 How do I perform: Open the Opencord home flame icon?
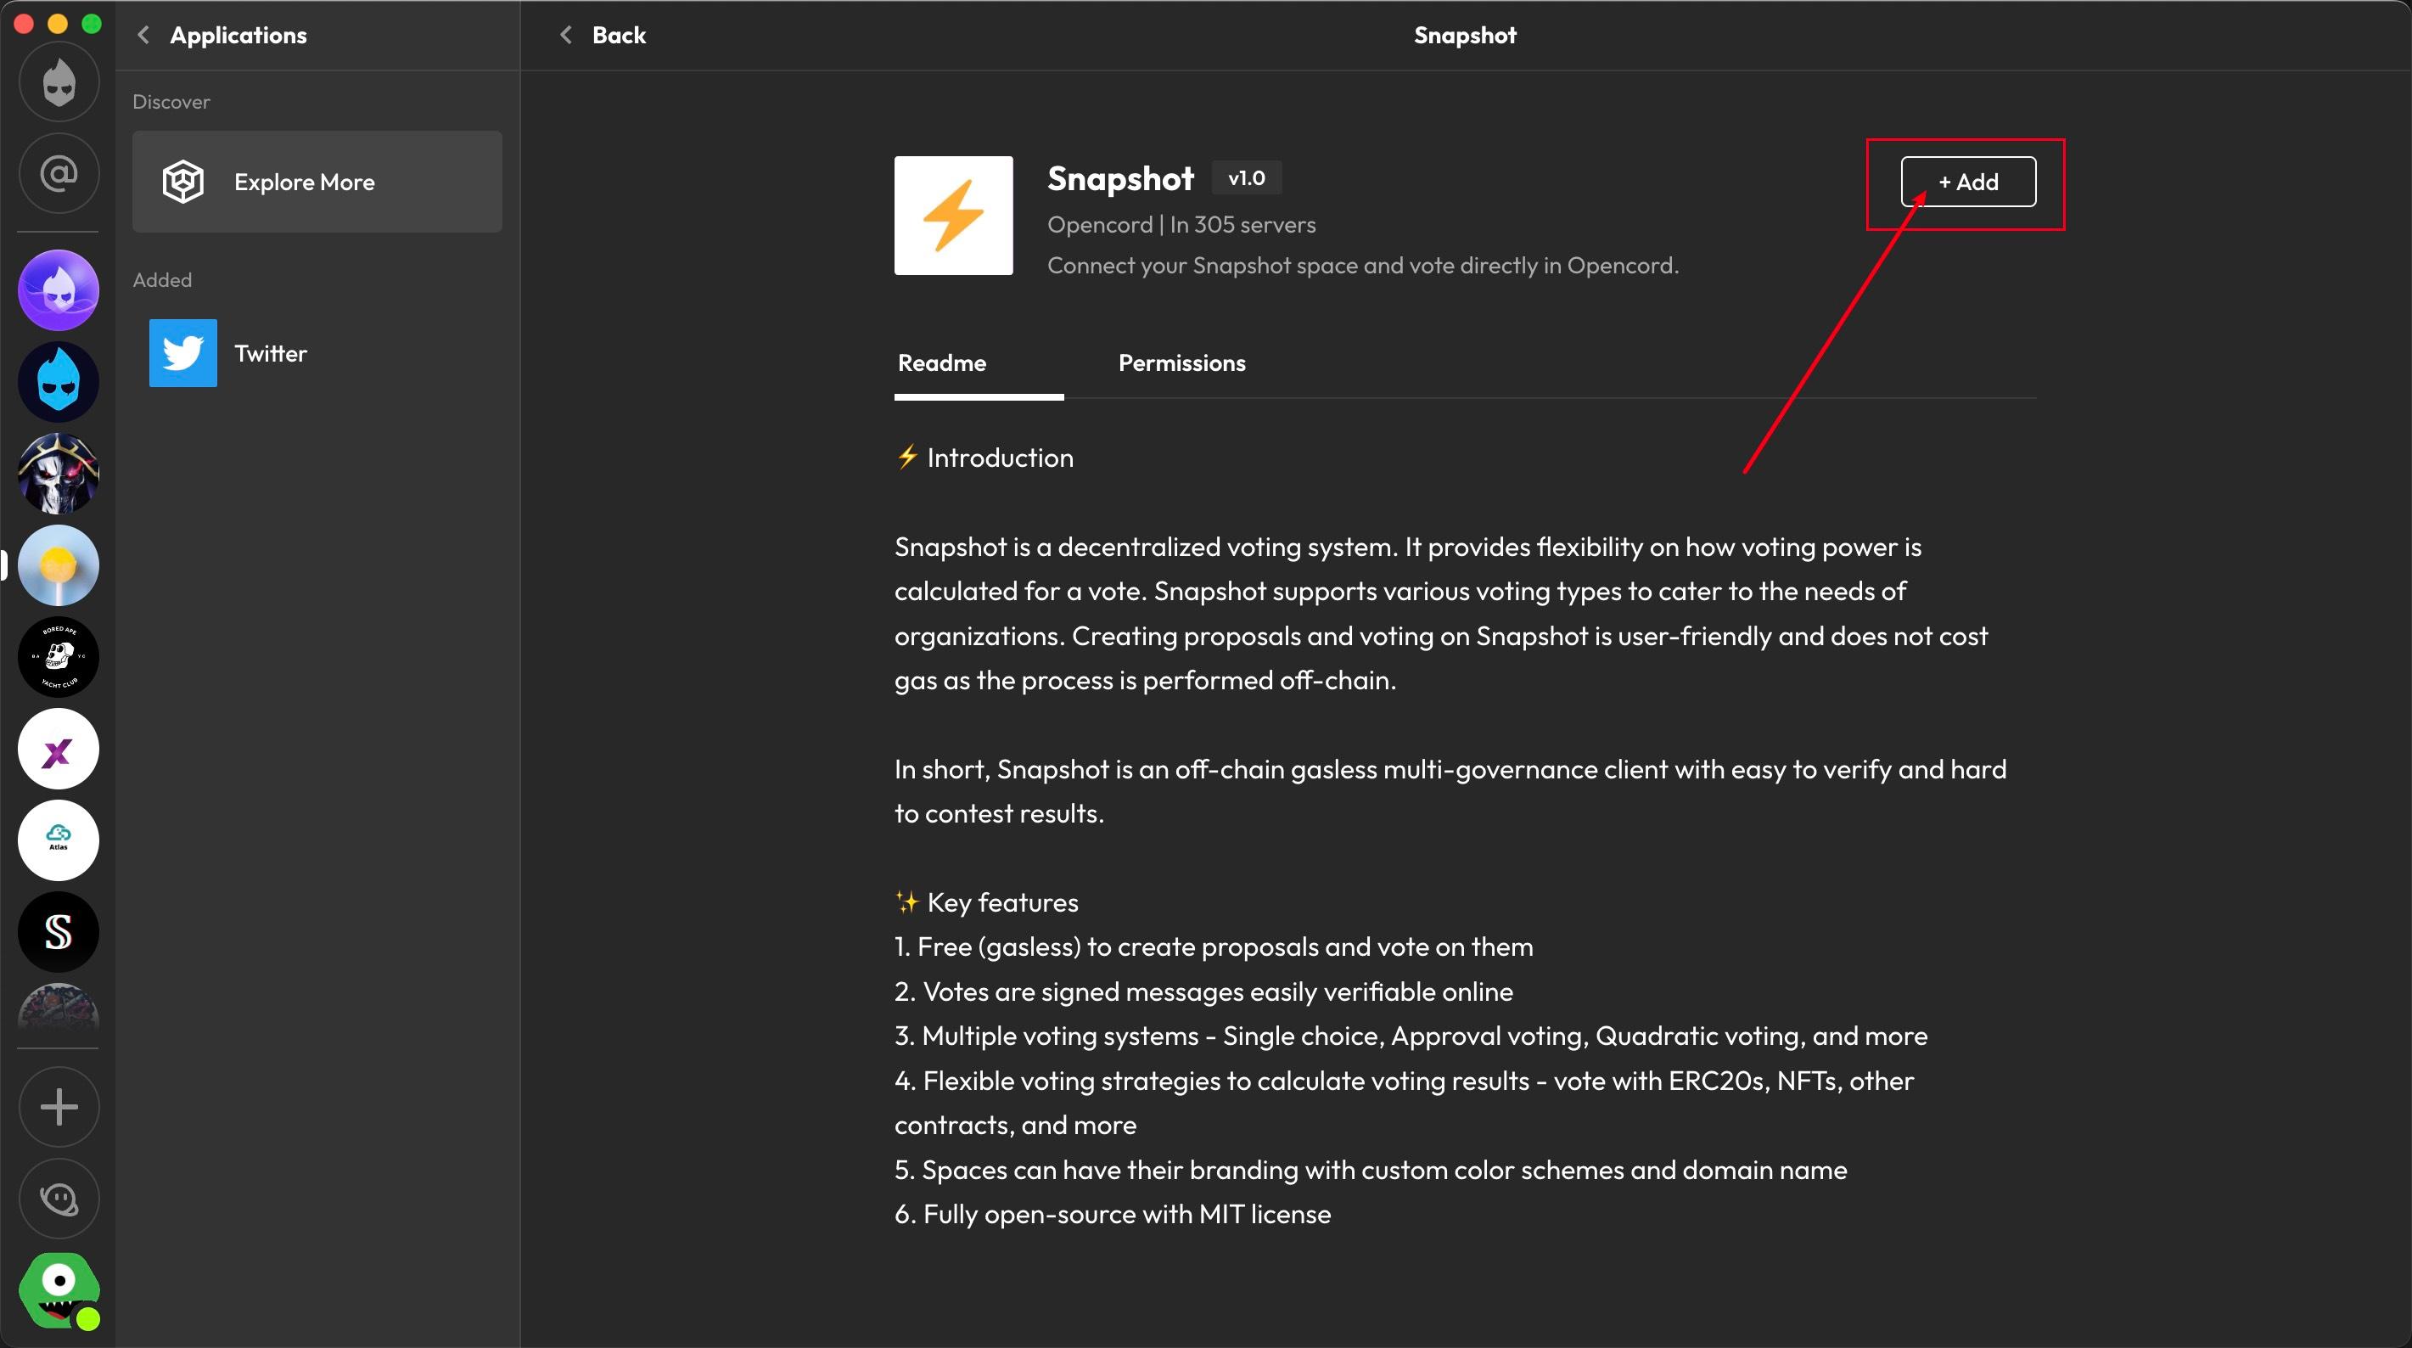(59, 82)
